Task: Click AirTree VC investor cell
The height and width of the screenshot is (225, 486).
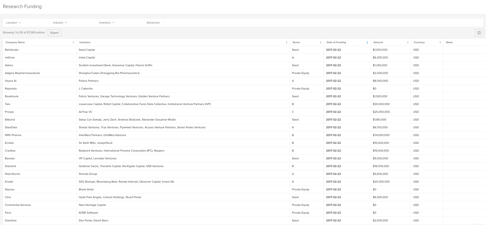Action: coord(183,112)
